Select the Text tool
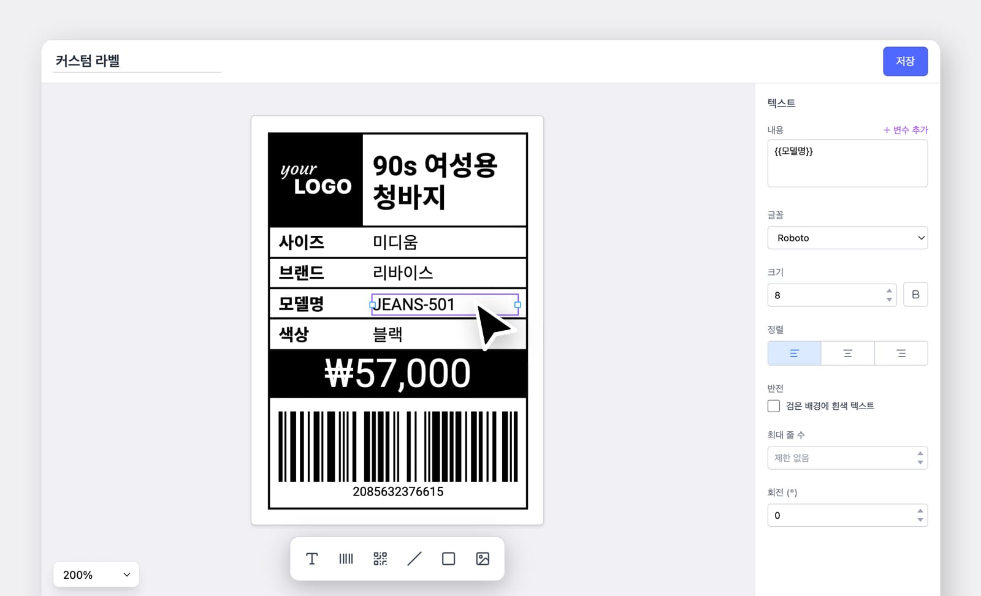The width and height of the screenshot is (981, 596). point(311,559)
